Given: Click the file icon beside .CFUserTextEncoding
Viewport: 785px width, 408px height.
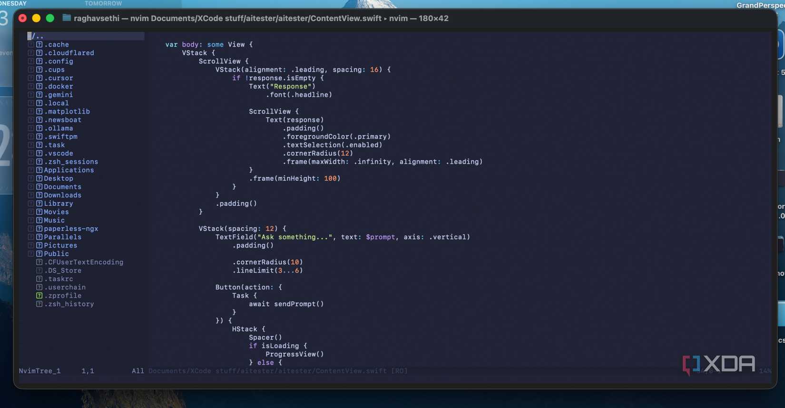Looking at the screenshot, I should click(x=39, y=262).
